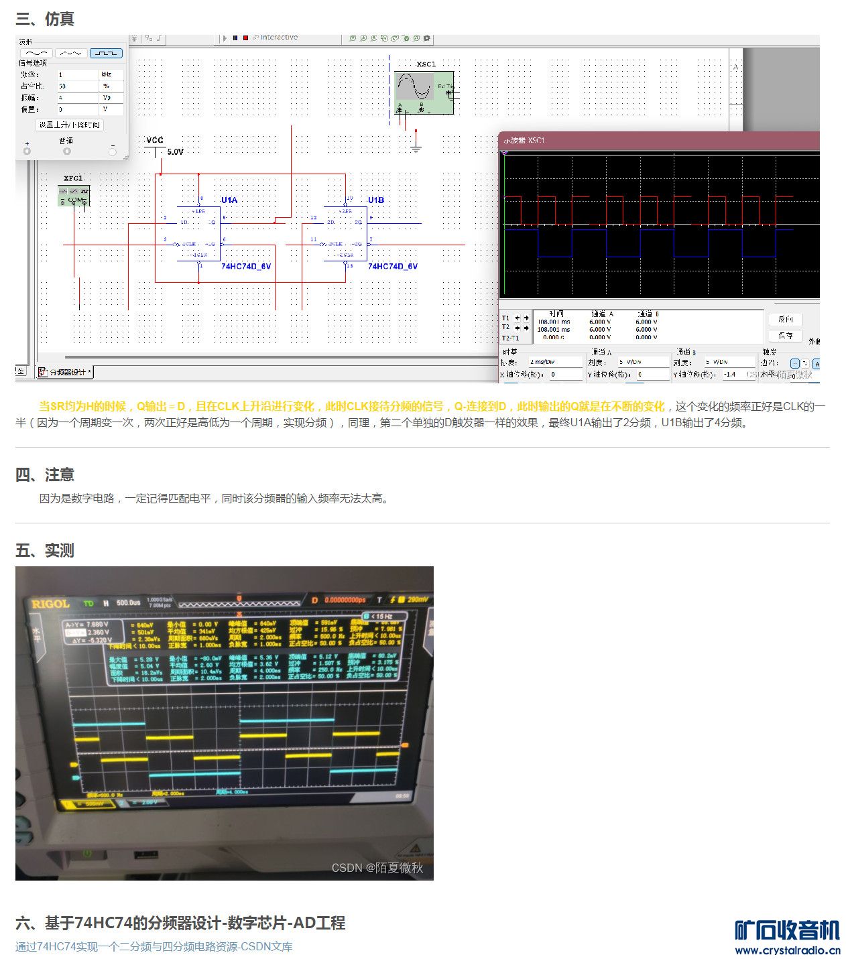Click the set rise/fall time button

70,125
